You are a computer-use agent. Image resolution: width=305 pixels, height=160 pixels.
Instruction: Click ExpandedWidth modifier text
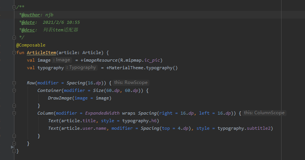[x=102, y=113]
